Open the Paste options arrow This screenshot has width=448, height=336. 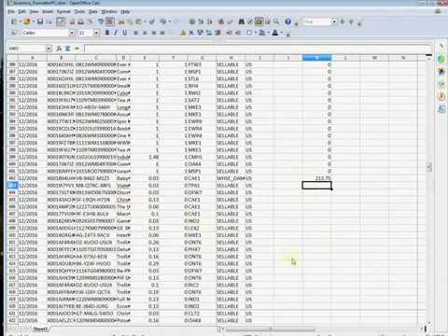[145, 21]
